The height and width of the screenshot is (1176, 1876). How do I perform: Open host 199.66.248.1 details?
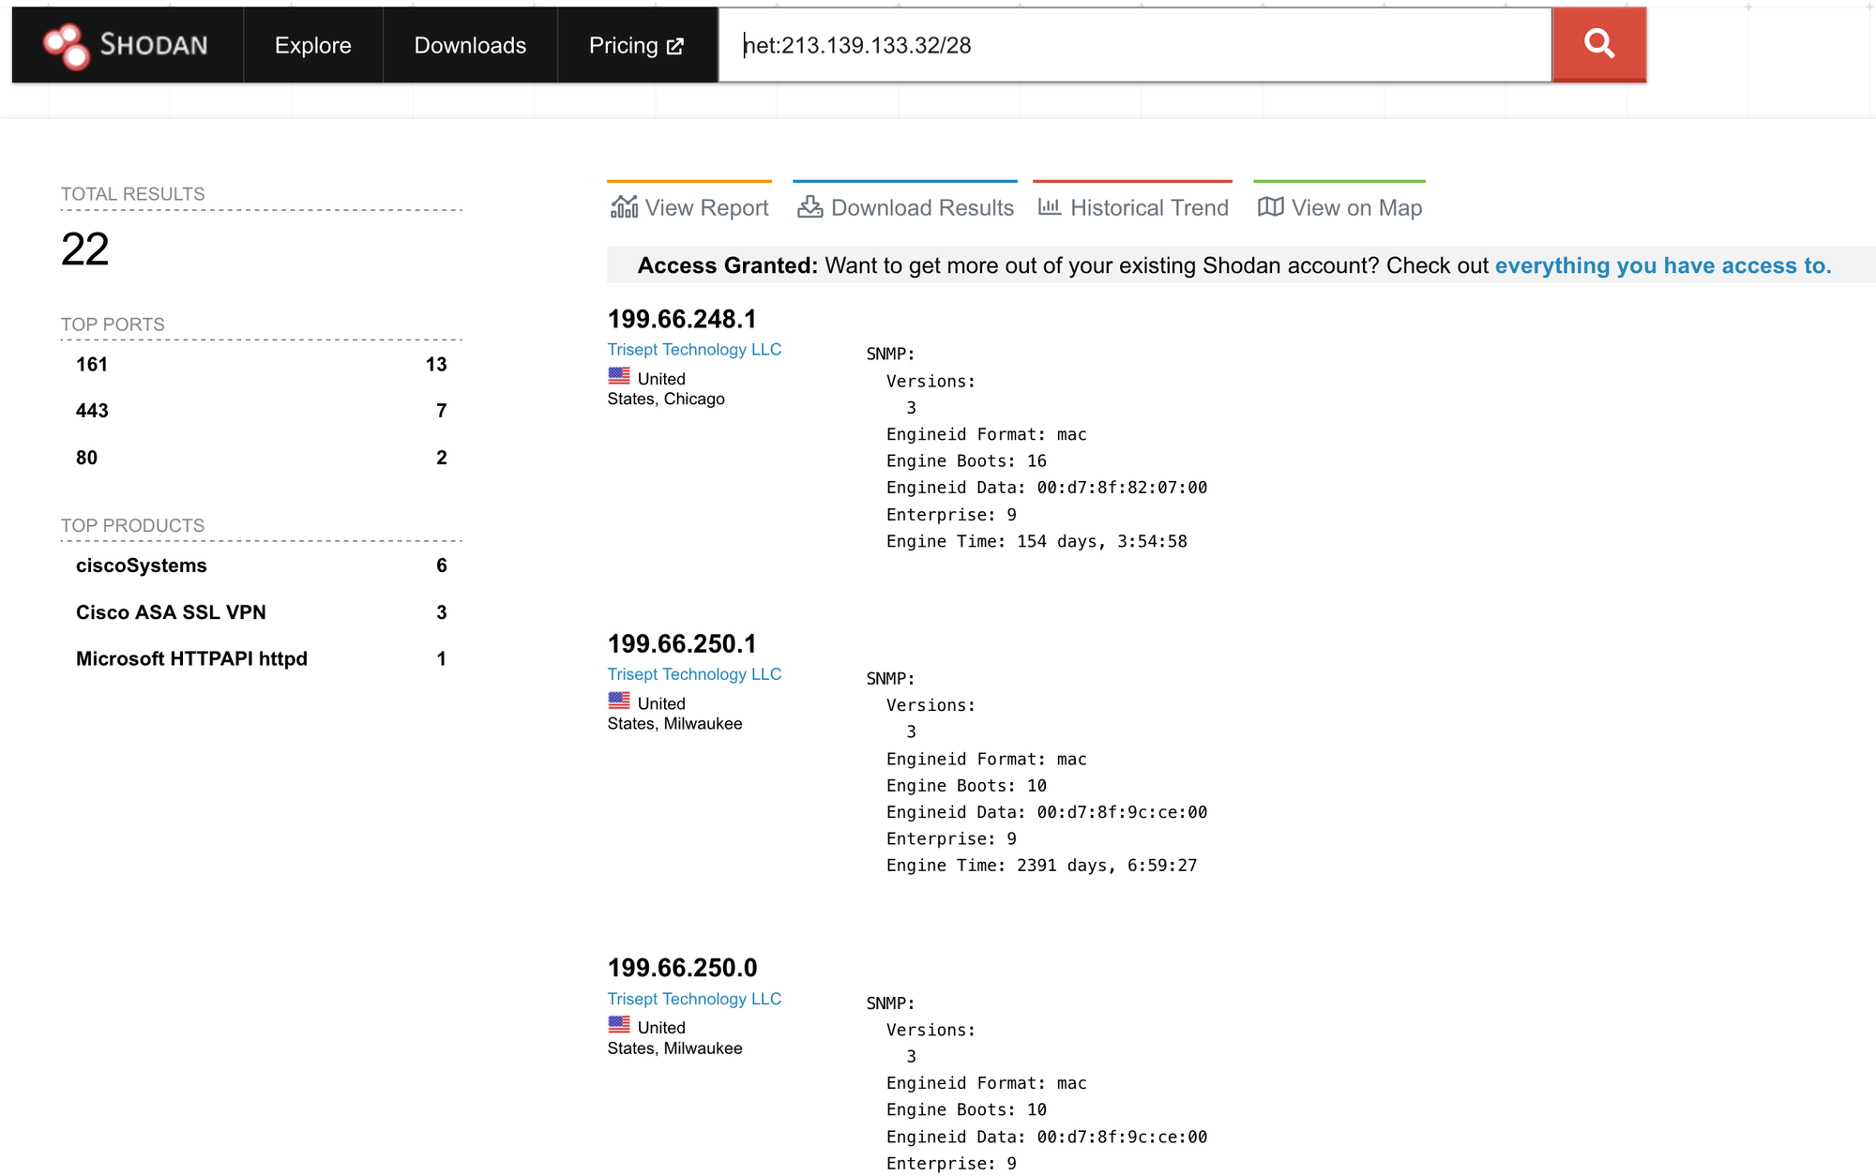point(682,319)
